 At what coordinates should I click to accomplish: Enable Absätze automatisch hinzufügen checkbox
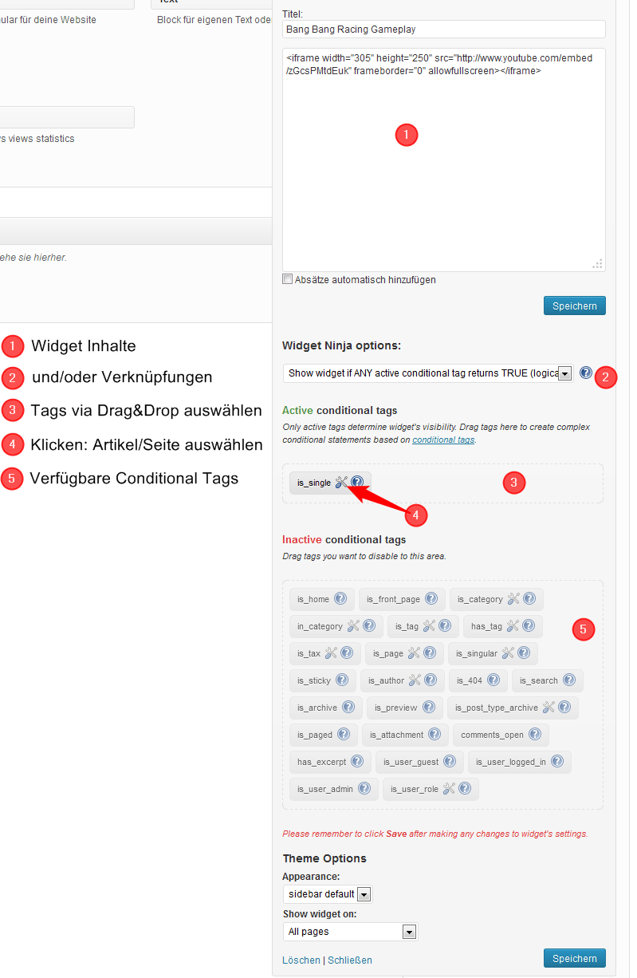[x=287, y=279]
